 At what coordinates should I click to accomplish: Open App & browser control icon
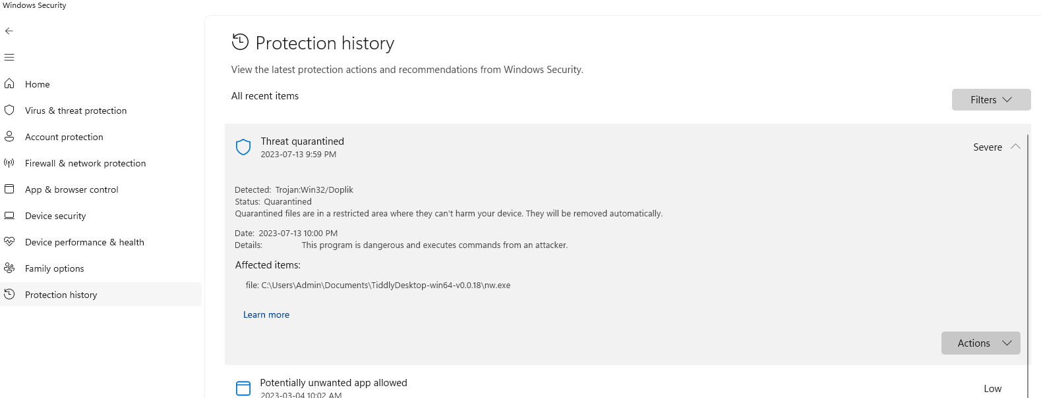[10, 189]
